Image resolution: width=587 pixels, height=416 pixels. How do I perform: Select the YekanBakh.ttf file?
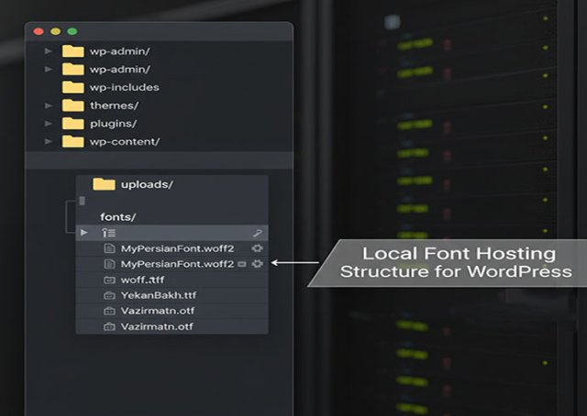click(159, 295)
